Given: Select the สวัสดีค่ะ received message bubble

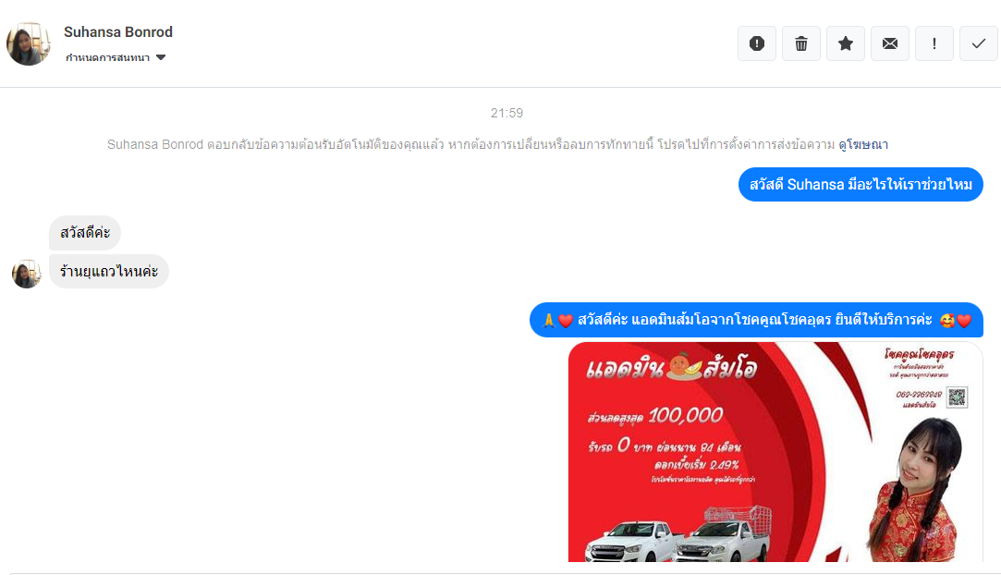Looking at the screenshot, I should point(85,233).
